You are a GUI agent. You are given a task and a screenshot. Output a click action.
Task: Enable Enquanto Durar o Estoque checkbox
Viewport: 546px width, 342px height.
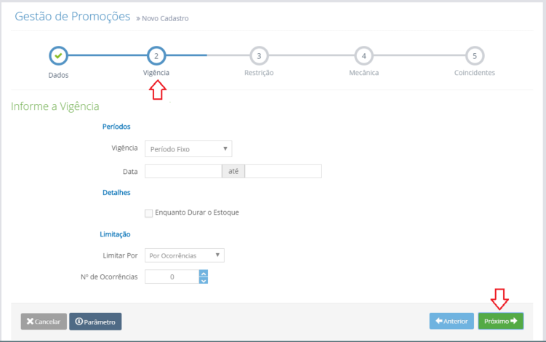pos(149,213)
